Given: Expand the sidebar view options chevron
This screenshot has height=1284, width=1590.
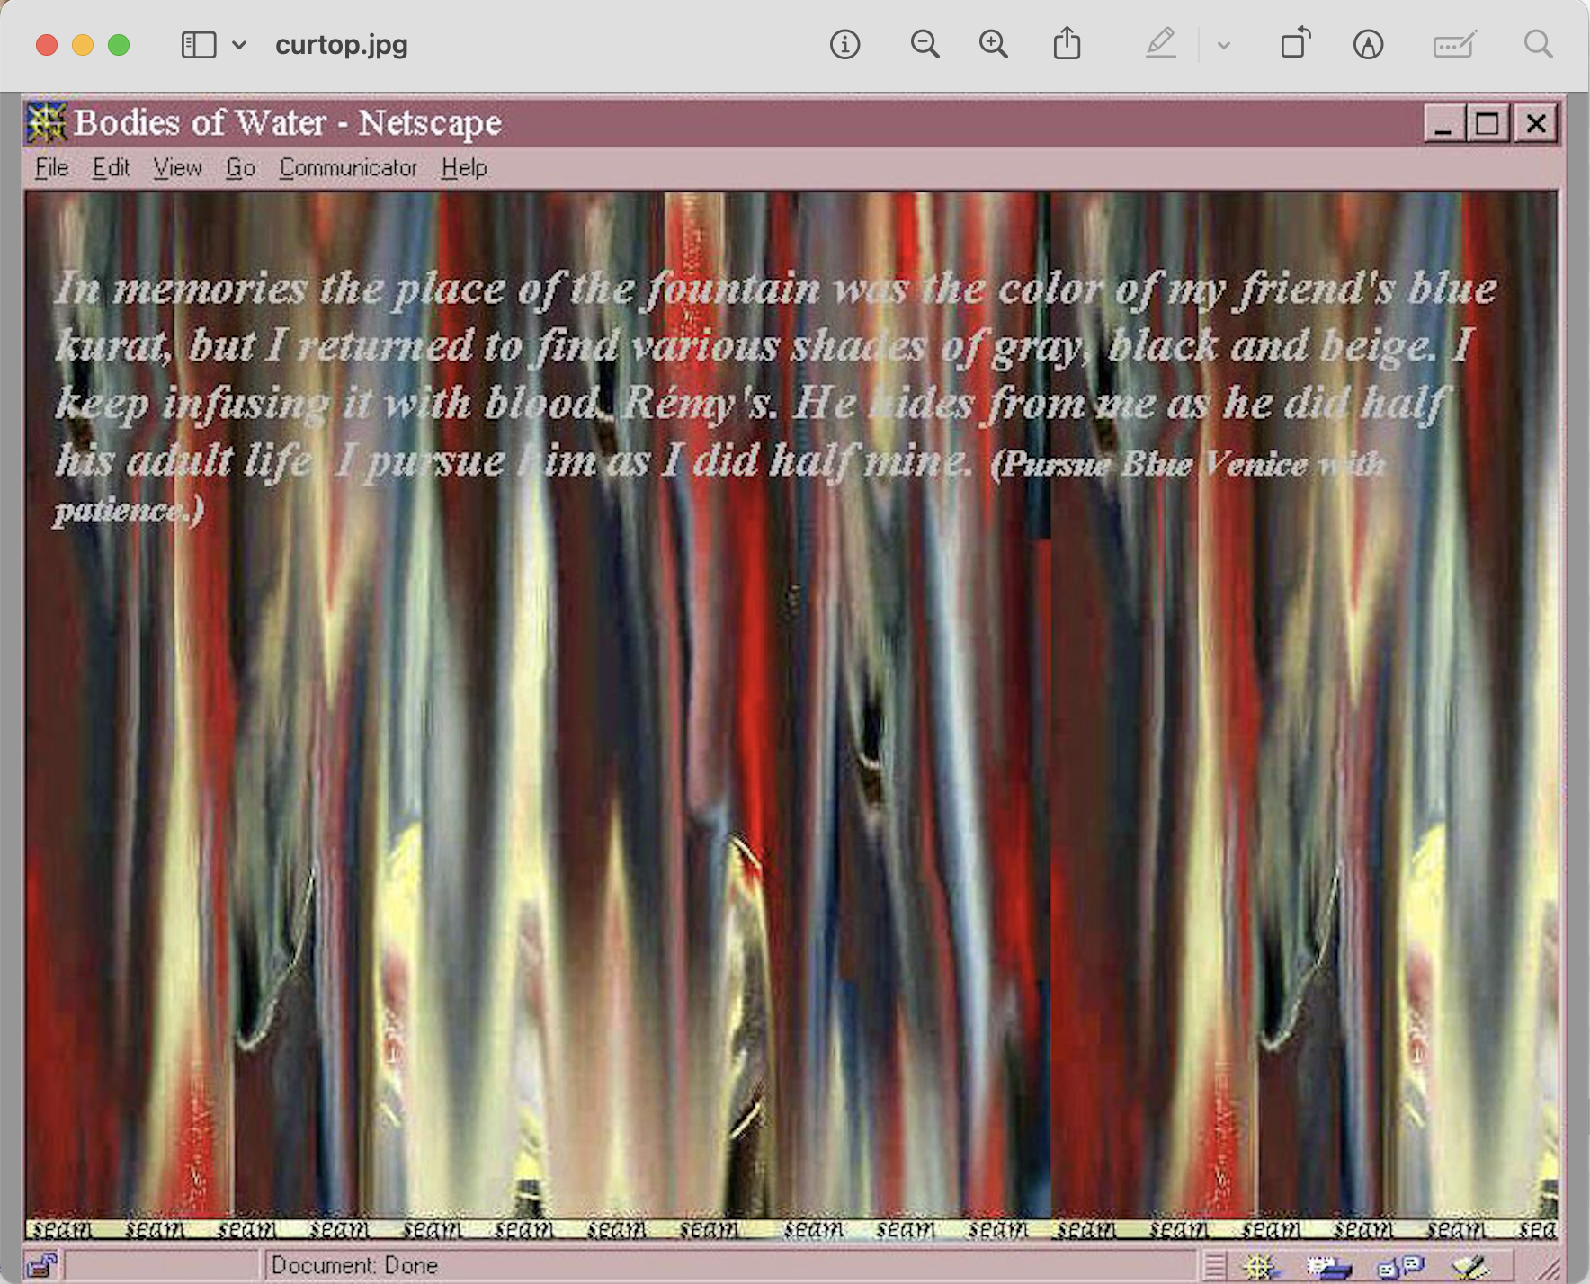Looking at the screenshot, I should pos(239,45).
